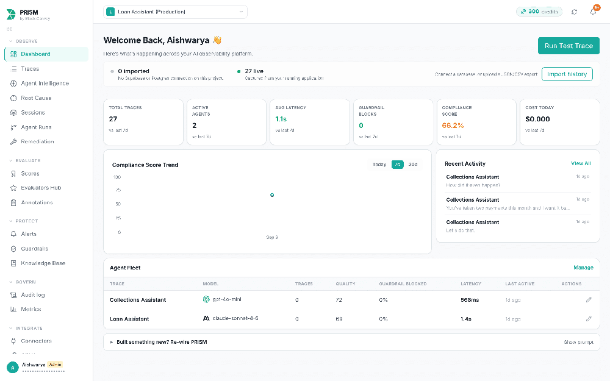Collapse the OBSERVE sidebar section

tap(23, 41)
